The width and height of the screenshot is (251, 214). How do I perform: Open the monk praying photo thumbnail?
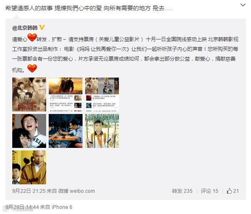tap(29, 167)
